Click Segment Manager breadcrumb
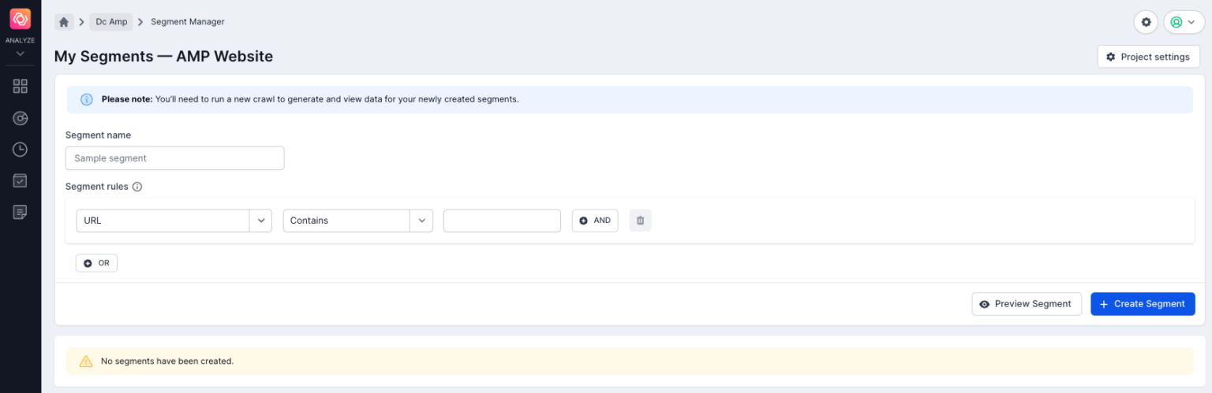Viewport: 1212px width, 393px height. tap(187, 22)
